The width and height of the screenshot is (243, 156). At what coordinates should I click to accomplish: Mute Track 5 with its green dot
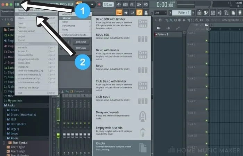click(207, 86)
